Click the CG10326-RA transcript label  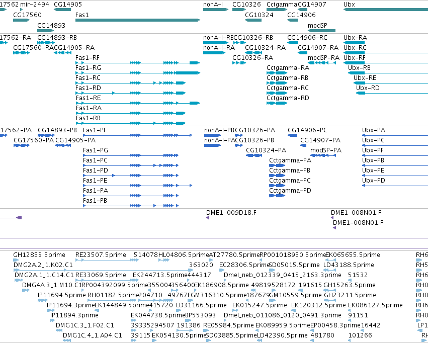[253, 58]
